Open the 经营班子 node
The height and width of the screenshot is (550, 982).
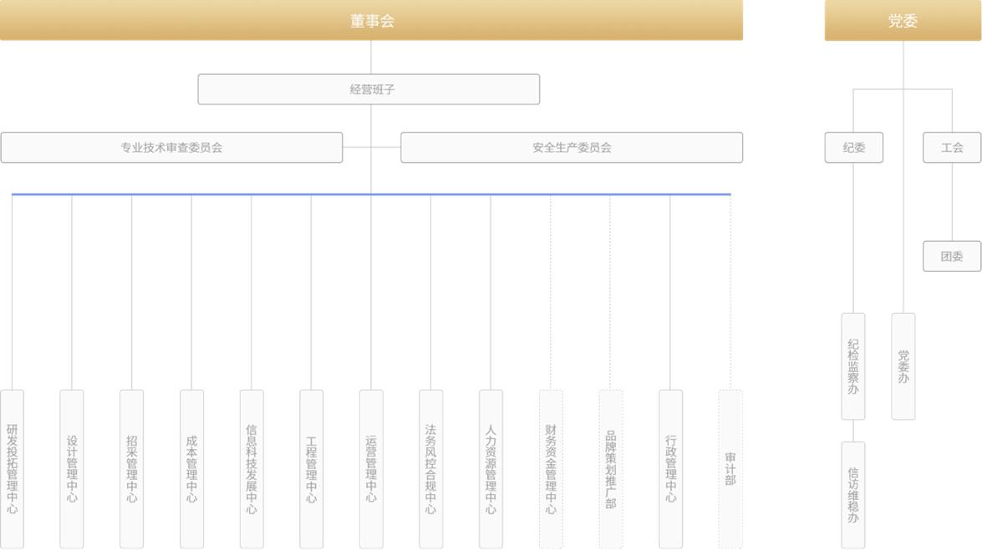369,89
